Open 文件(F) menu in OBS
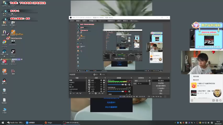 [72, 21]
